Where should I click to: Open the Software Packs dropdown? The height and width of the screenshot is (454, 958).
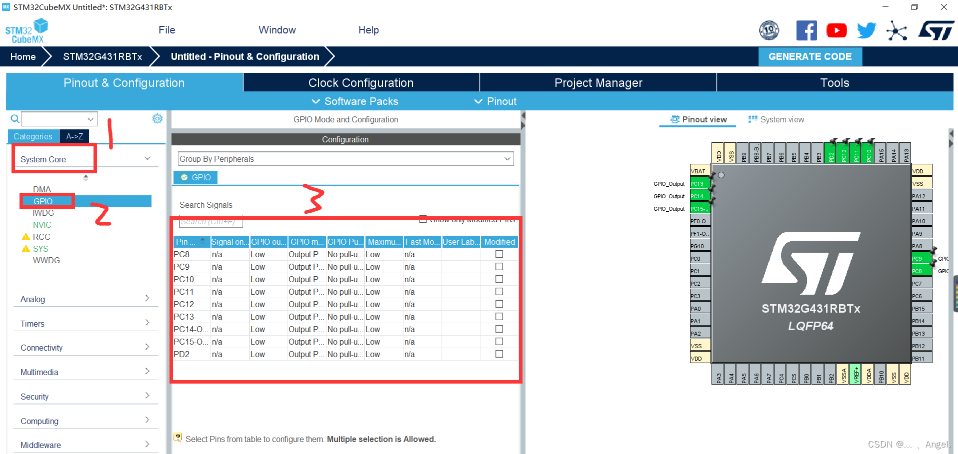[355, 101]
